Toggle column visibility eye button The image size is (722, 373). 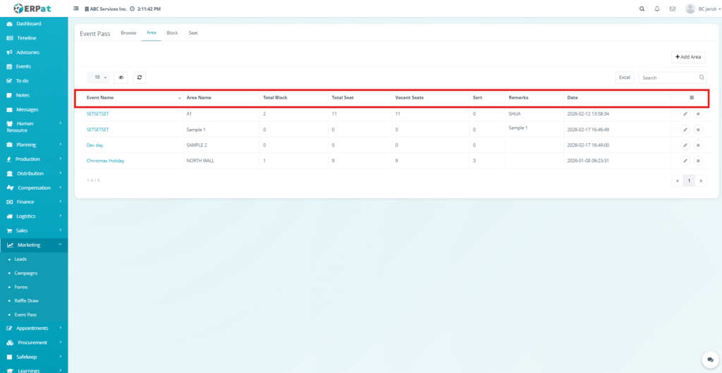[x=121, y=78]
